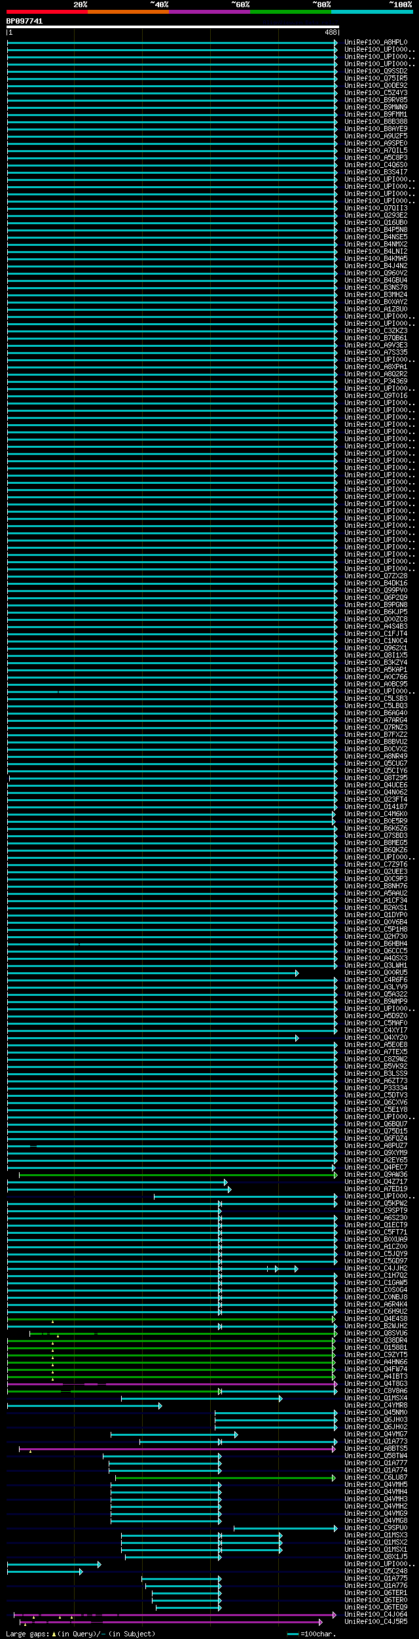The image size is (419, 1639).
Task: Select label UniRef100_Q1ECT9
Action: click(x=376, y=1225)
